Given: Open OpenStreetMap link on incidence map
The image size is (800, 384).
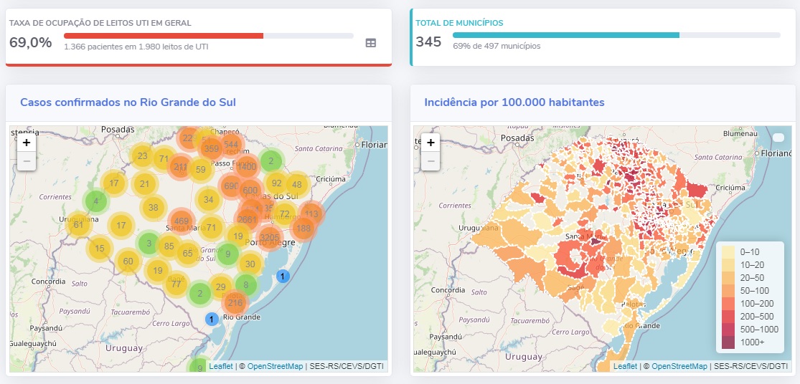Looking at the screenshot, I should pos(679,366).
